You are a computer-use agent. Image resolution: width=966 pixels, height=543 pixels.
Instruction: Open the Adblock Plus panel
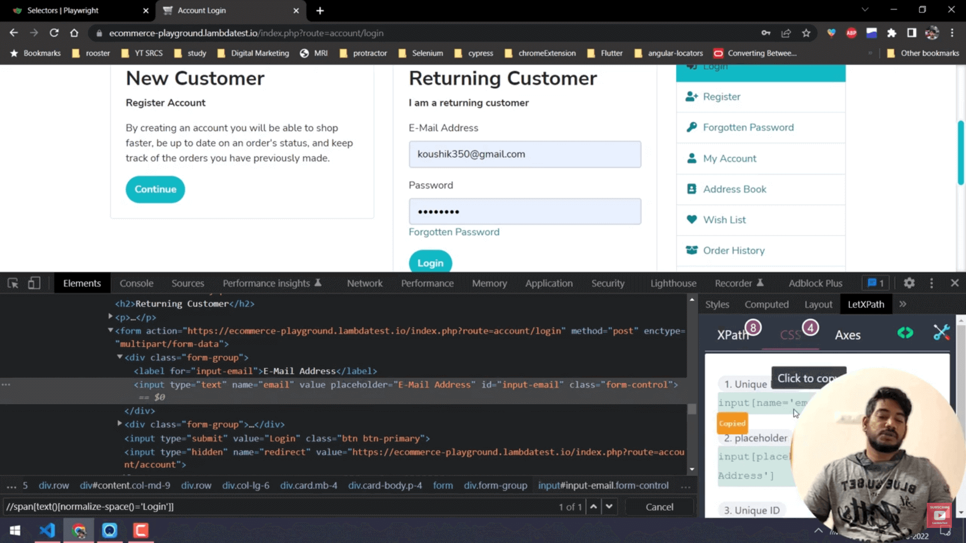[815, 283]
